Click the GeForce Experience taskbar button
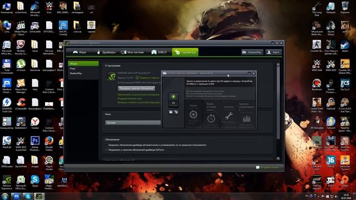 coord(39,196)
